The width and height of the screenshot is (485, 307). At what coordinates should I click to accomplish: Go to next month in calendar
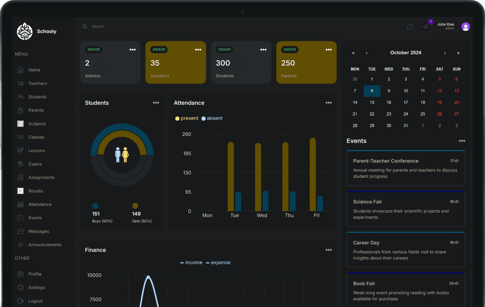[445, 53]
